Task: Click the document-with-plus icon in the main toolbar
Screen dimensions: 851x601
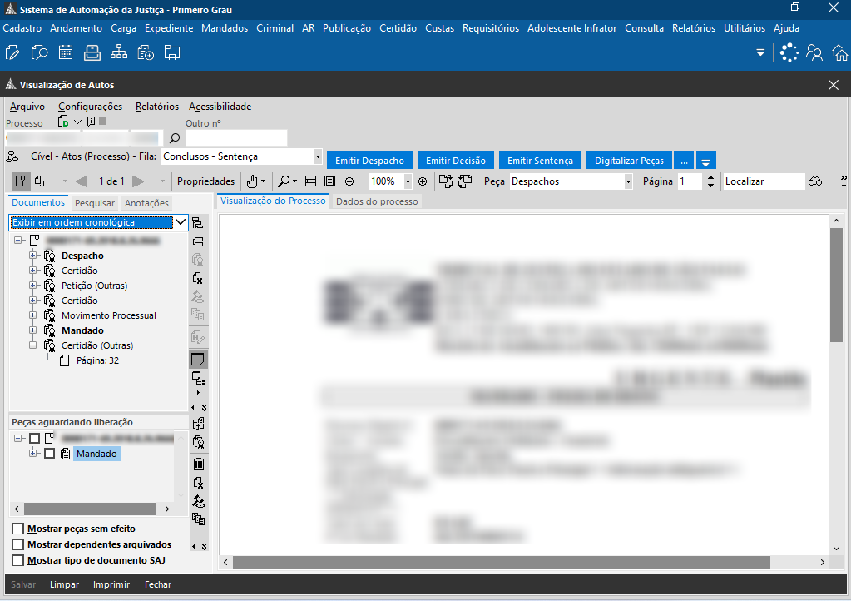Action: pos(146,52)
